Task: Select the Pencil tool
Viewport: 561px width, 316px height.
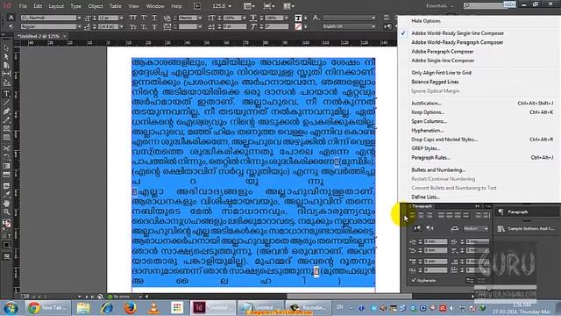Action: (x=6, y=120)
